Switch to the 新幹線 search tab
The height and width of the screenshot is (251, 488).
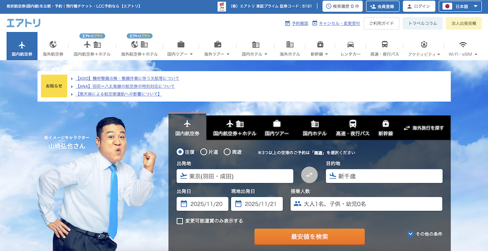click(386, 128)
